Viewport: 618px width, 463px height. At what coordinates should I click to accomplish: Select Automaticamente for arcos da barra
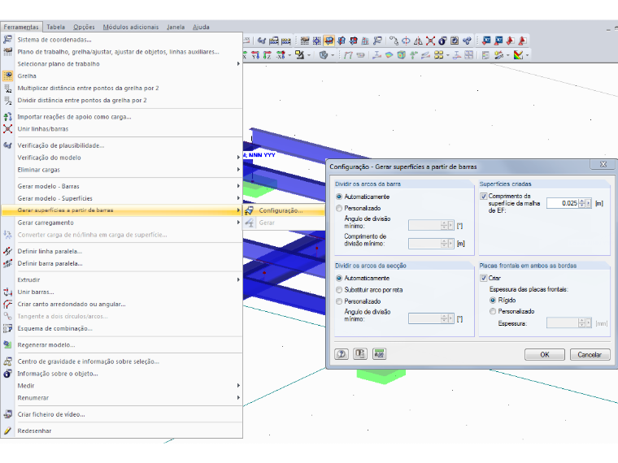pos(339,197)
